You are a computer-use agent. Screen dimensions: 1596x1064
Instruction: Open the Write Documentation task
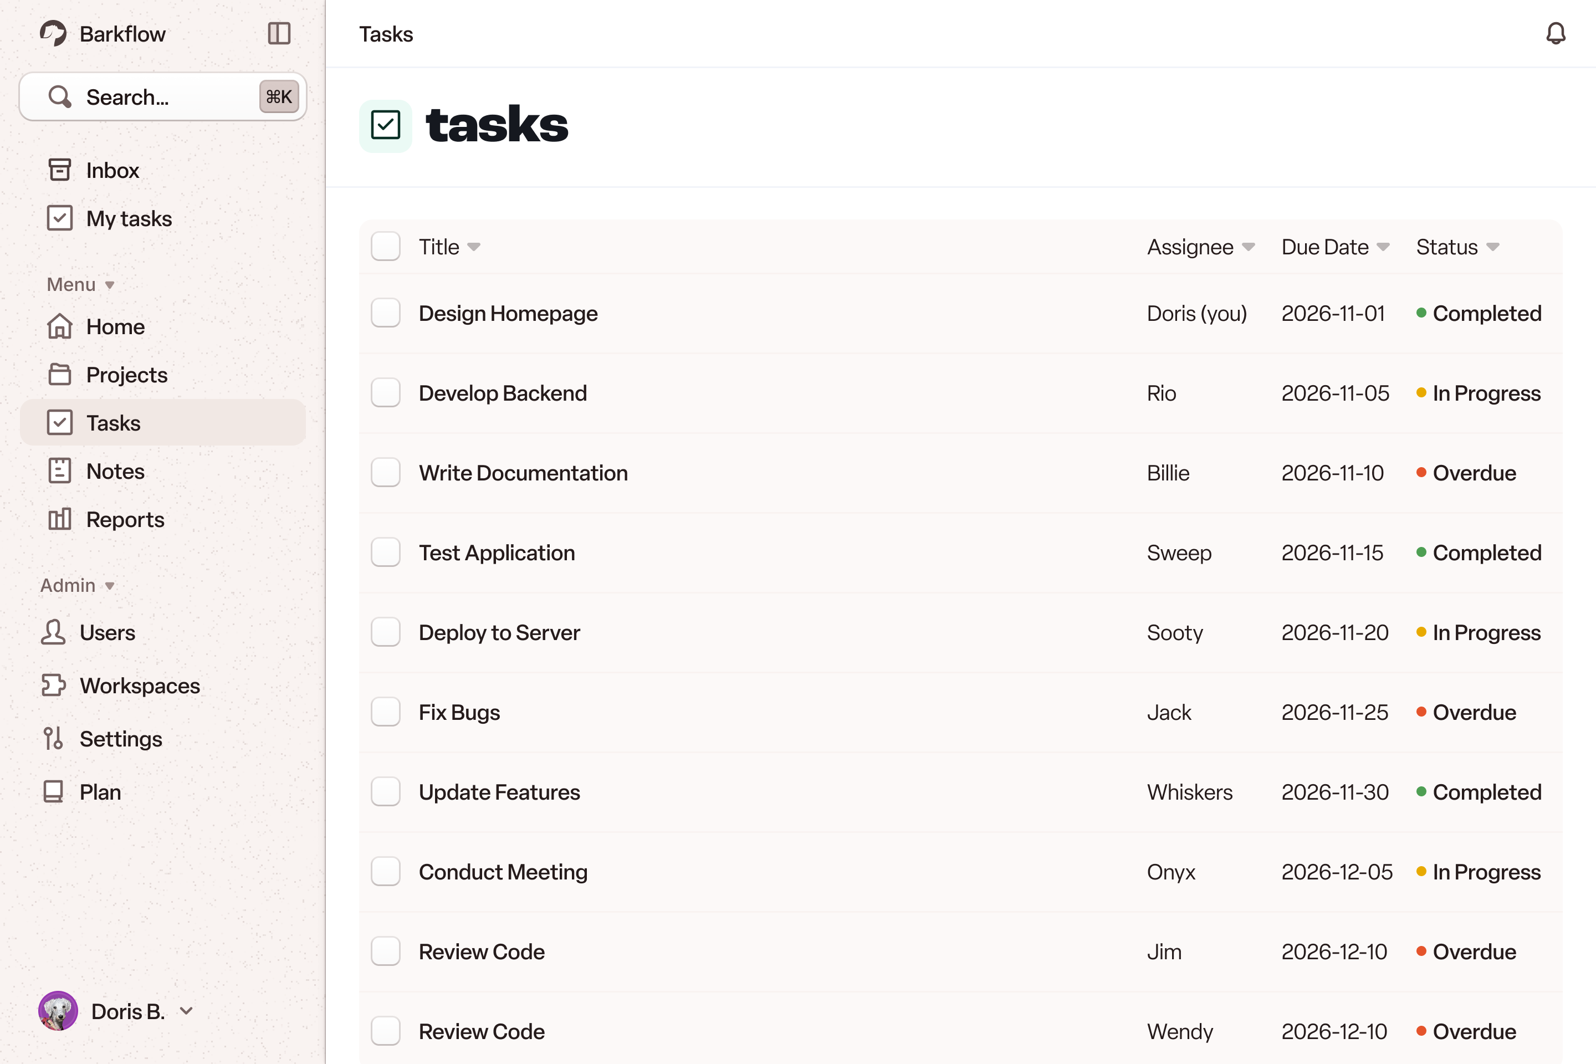coord(523,472)
